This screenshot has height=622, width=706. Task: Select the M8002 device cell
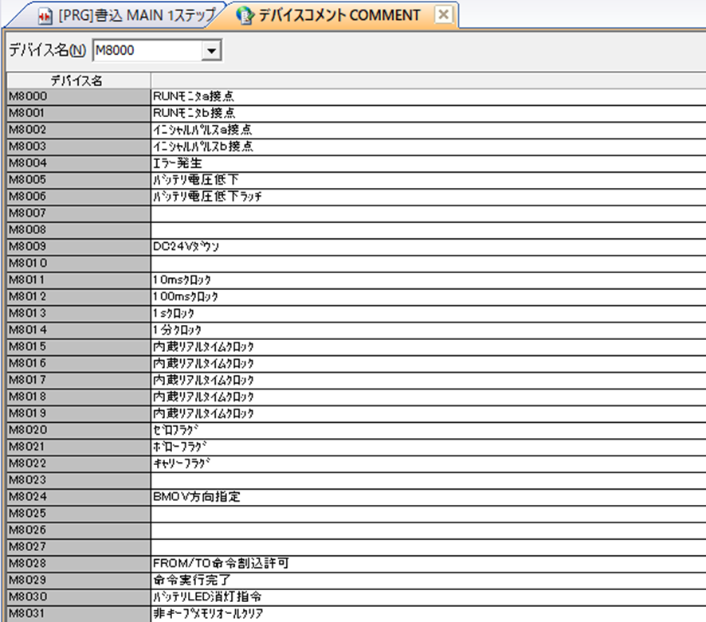tap(79, 130)
